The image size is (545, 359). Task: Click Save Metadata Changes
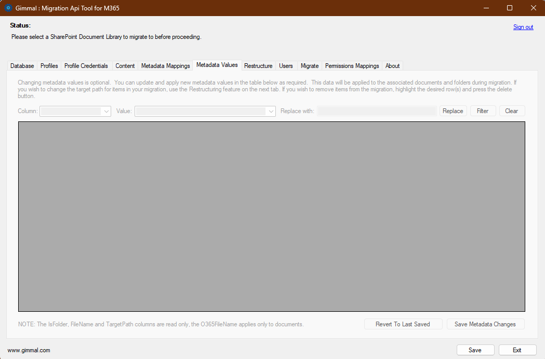click(485, 324)
